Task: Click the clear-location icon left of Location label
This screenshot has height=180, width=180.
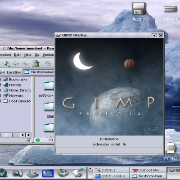Action: 2,72
